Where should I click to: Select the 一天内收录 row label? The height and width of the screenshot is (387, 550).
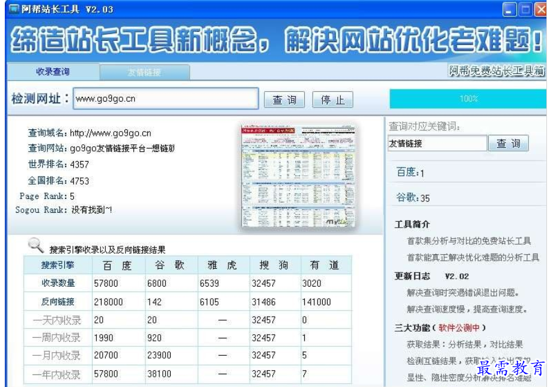pos(57,320)
